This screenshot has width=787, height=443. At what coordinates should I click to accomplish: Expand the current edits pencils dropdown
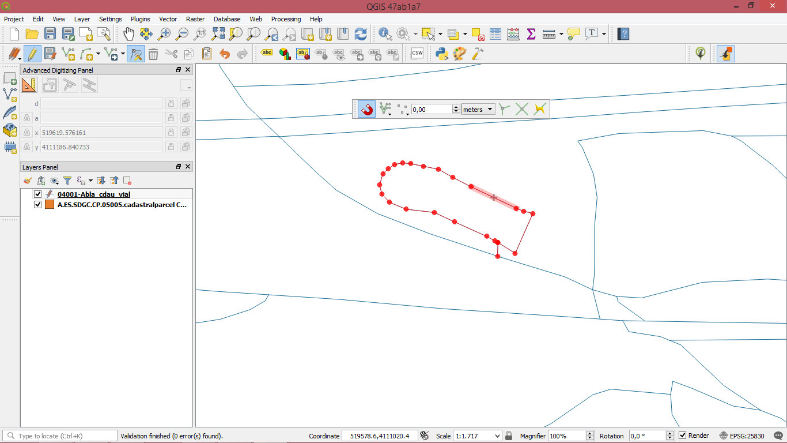click(20, 58)
